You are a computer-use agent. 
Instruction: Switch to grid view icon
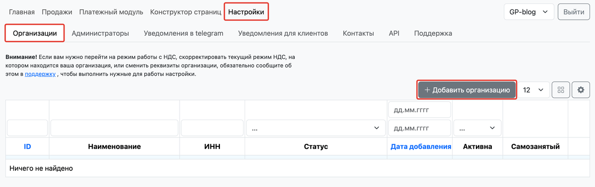click(561, 90)
